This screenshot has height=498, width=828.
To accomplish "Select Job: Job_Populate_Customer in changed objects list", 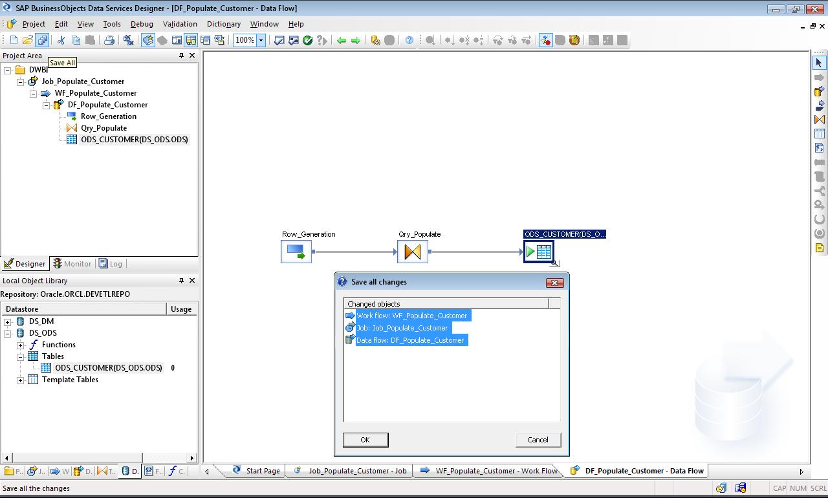I will click(x=401, y=328).
